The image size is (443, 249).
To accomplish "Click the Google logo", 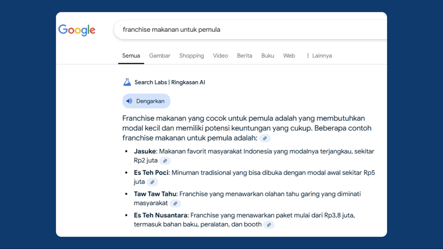I will pos(77,30).
